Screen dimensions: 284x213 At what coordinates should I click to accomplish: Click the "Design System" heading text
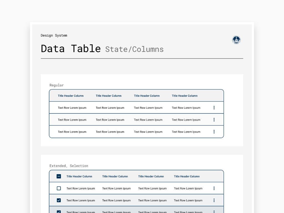(54, 35)
